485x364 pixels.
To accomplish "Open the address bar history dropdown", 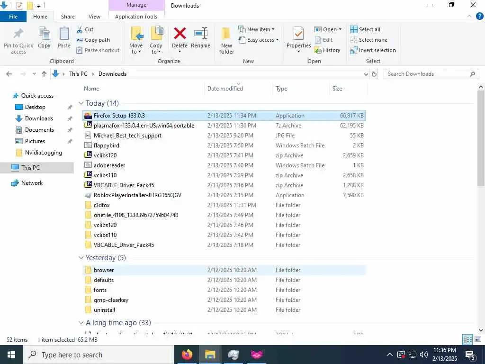I will click(x=366, y=74).
